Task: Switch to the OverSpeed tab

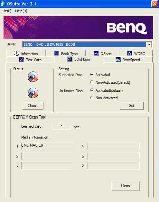Action: pos(128,60)
